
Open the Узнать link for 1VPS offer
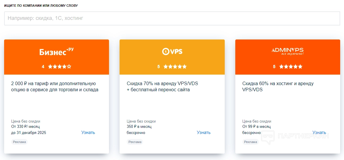[x=204, y=133]
